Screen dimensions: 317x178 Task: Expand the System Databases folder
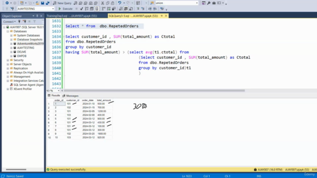(x=11, y=35)
